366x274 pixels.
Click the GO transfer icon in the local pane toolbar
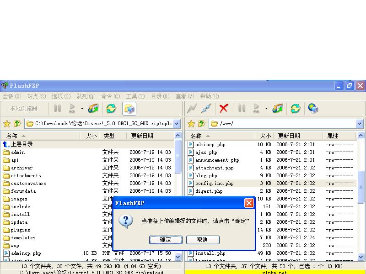72,109
